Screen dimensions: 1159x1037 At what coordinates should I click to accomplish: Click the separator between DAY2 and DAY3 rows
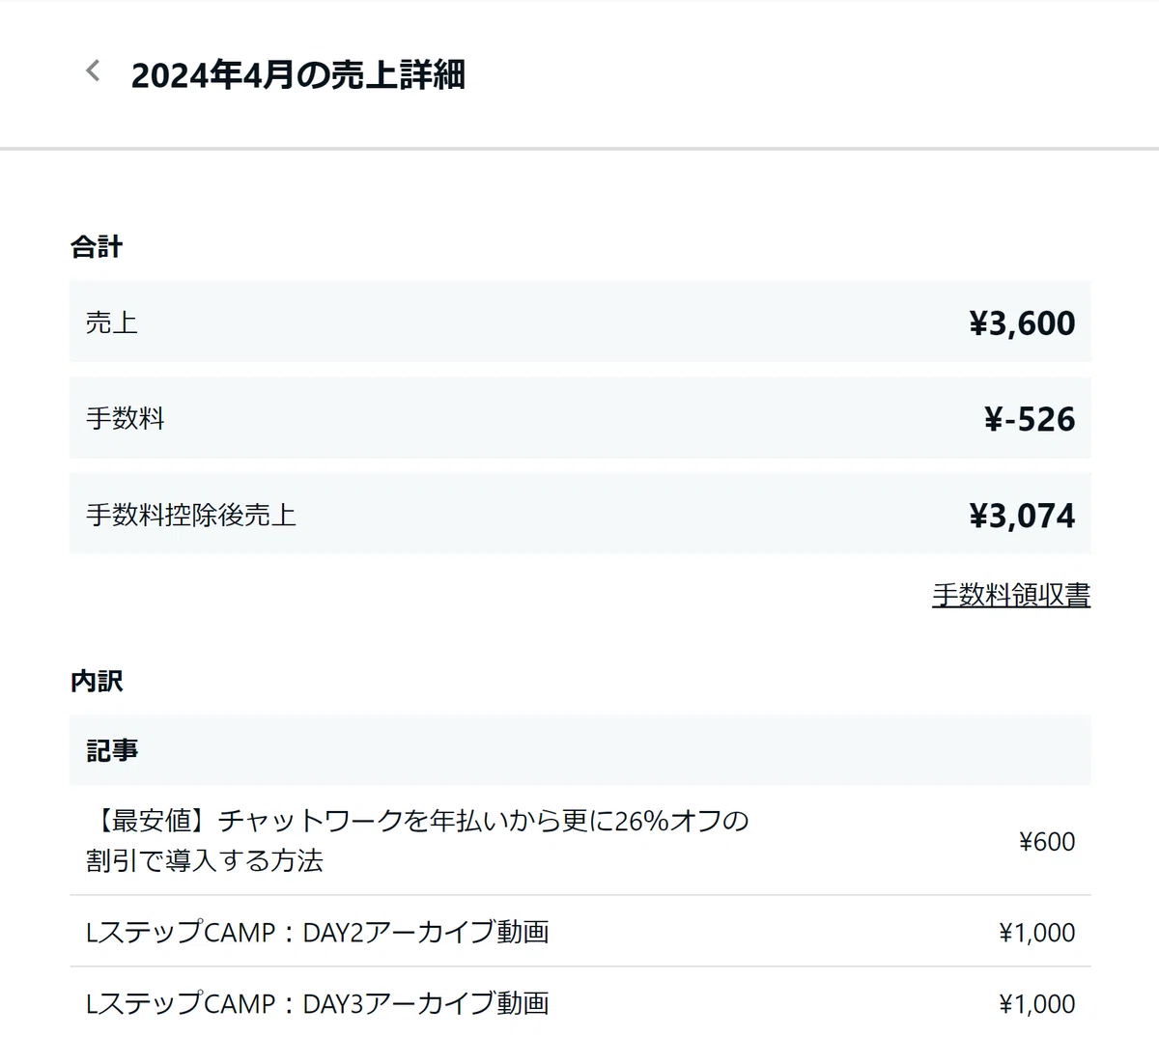(x=580, y=967)
